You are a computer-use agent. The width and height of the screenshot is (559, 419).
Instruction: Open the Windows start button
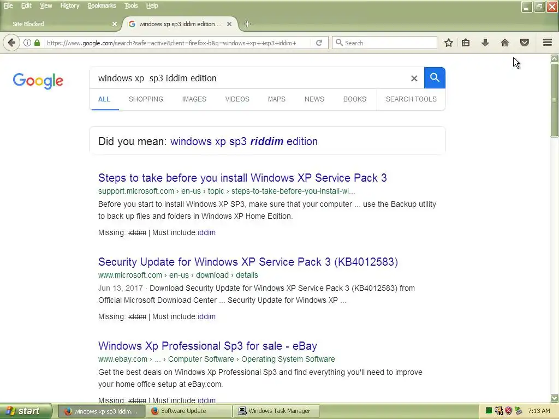tap(26, 411)
